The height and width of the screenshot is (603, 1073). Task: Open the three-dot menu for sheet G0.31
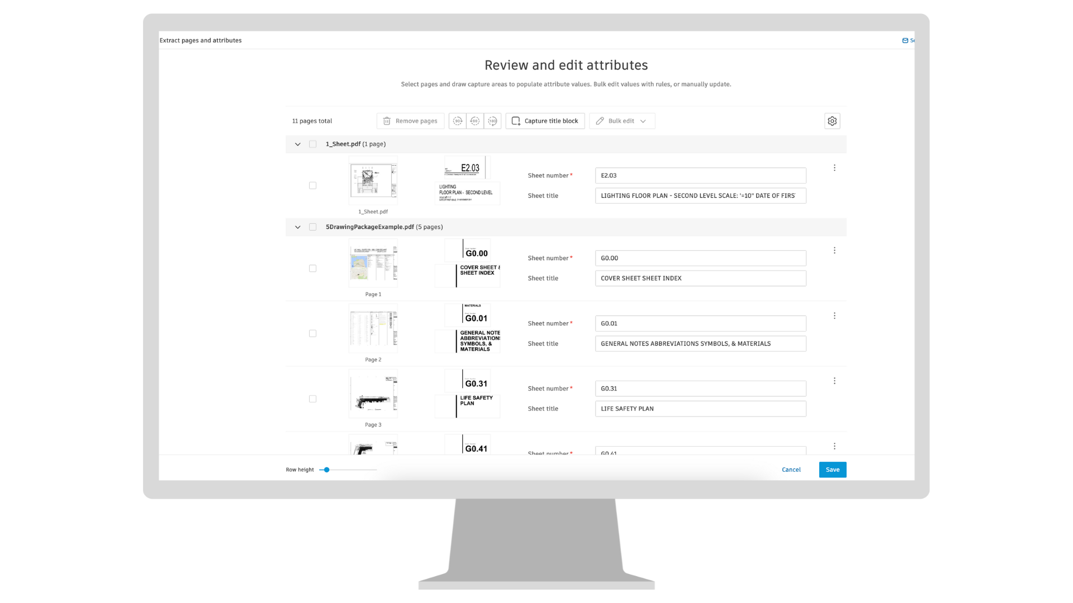coord(834,380)
